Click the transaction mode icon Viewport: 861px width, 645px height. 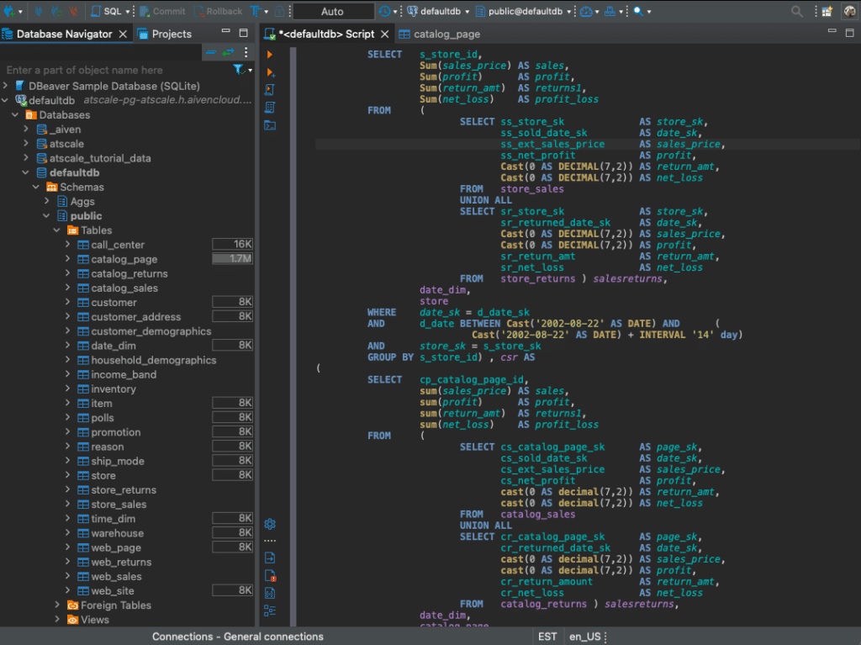point(256,11)
